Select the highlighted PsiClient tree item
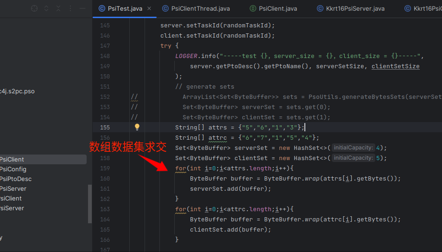This screenshot has height=252, width=442. 42,159
